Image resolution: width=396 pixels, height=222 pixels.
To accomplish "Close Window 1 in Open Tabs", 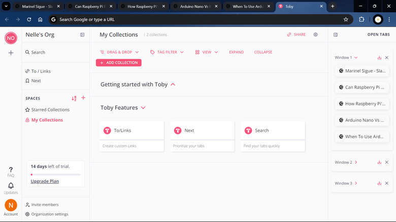I will [387, 58].
